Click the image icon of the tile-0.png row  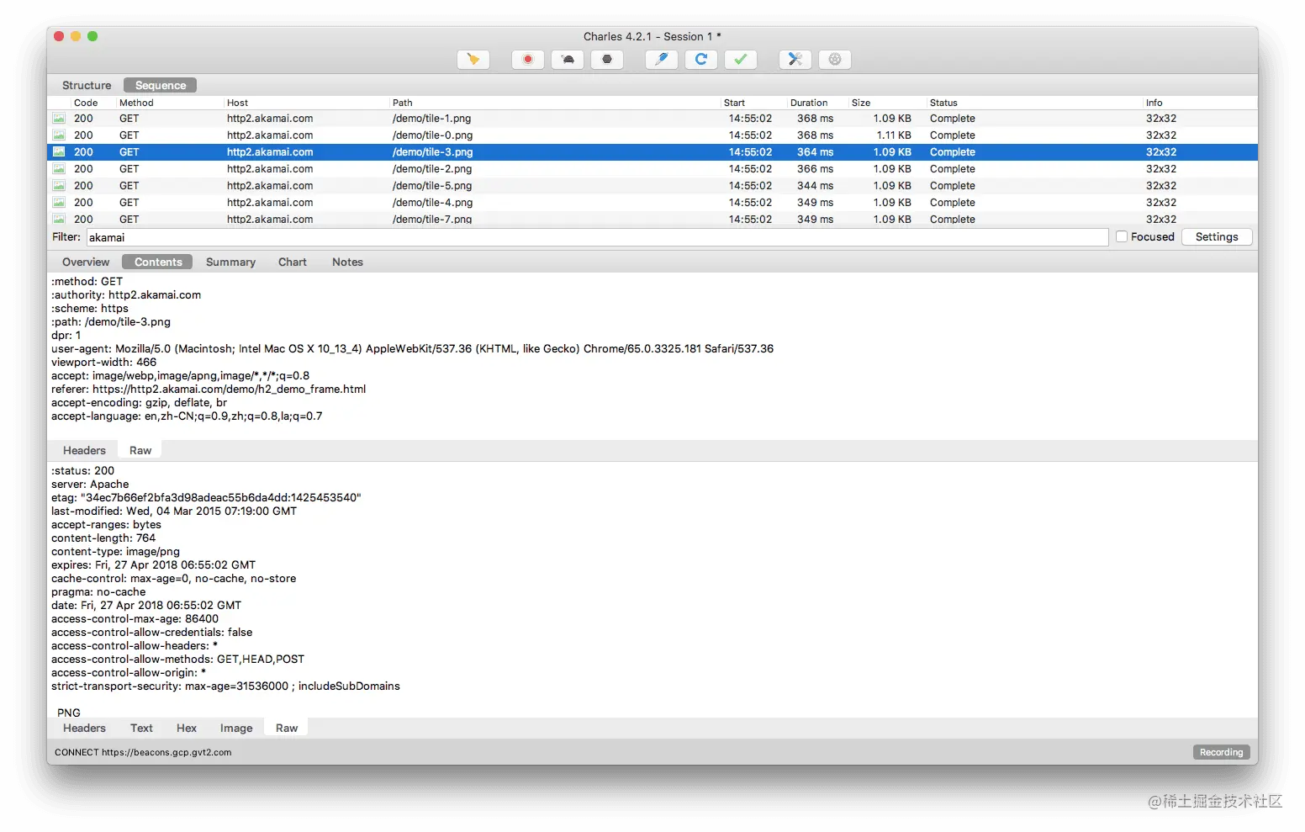pyautogui.click(x=59, y=135)
